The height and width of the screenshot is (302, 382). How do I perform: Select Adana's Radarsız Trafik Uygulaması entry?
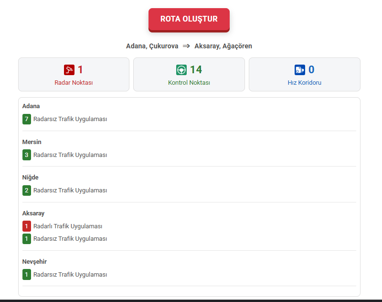click(70, 119)
